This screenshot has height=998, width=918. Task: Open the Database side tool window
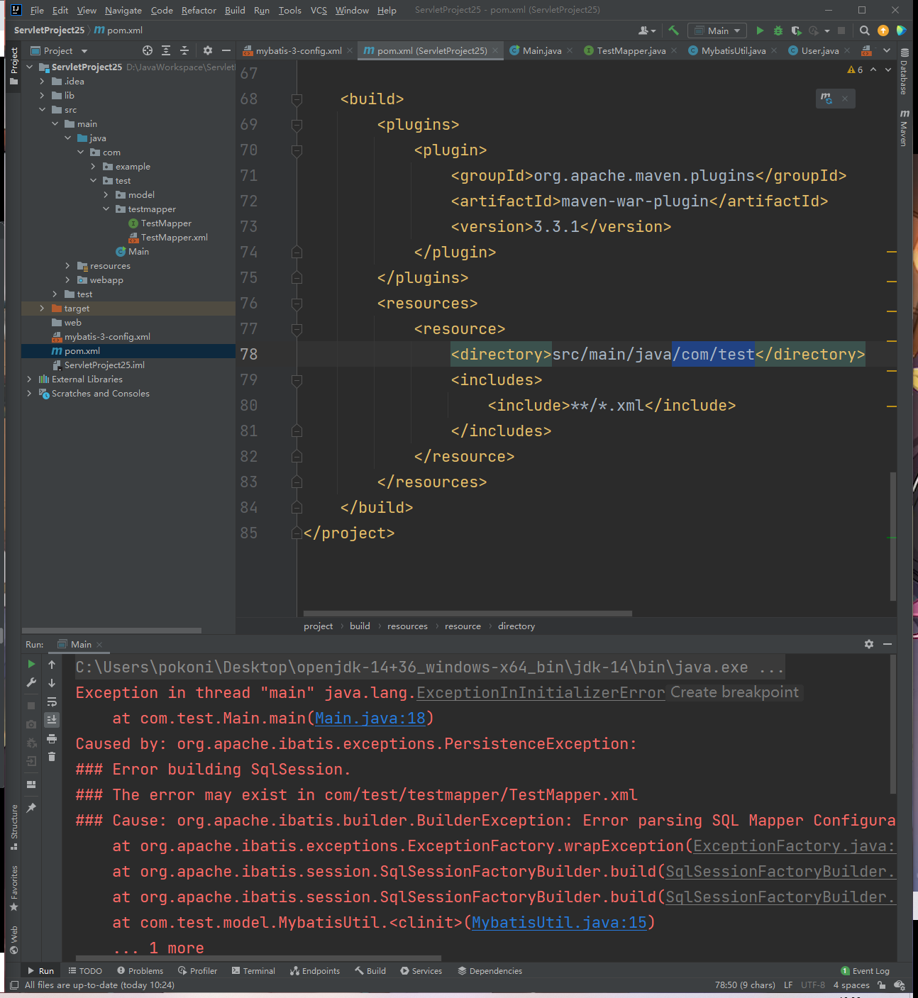[x=904, y=72]
